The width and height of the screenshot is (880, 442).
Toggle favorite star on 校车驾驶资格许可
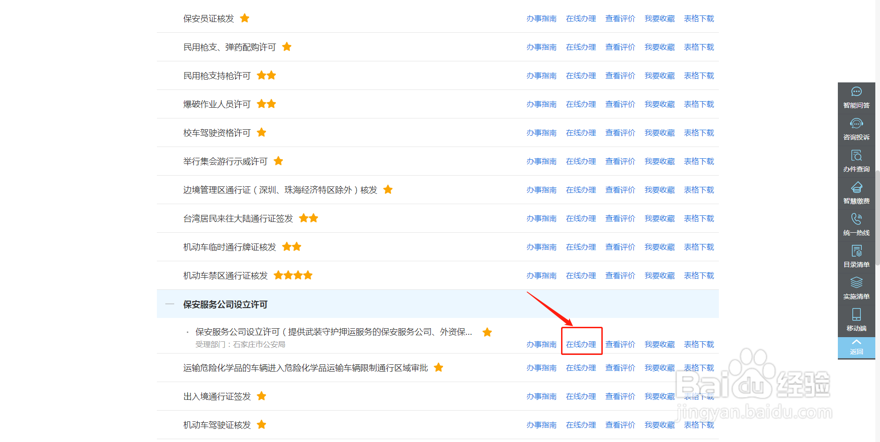point(261,132)
